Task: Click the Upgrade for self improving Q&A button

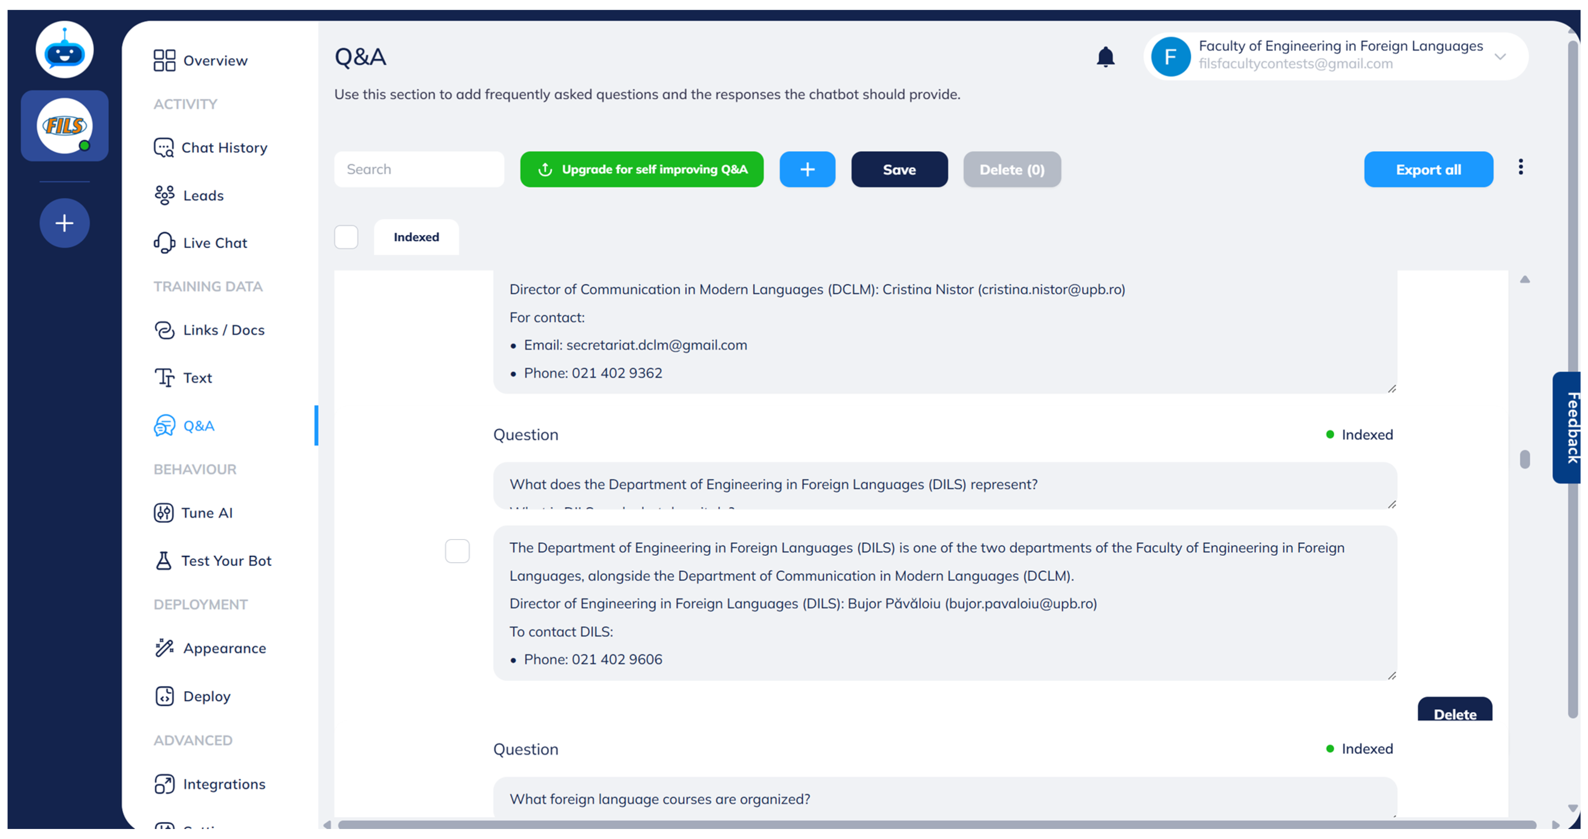Action: pyautogui.click(x=641, y=169)
